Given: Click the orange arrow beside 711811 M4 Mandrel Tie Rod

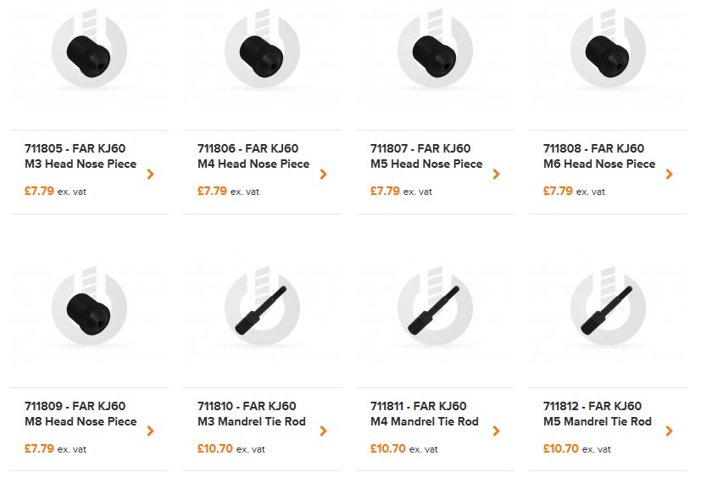Looking at the screenshot, I should point(497,431).
